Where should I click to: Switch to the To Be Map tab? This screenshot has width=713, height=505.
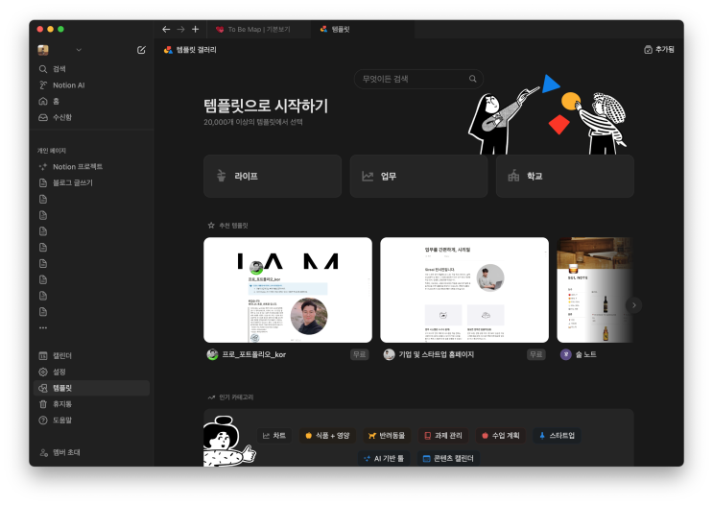click(x=259, y=29)
